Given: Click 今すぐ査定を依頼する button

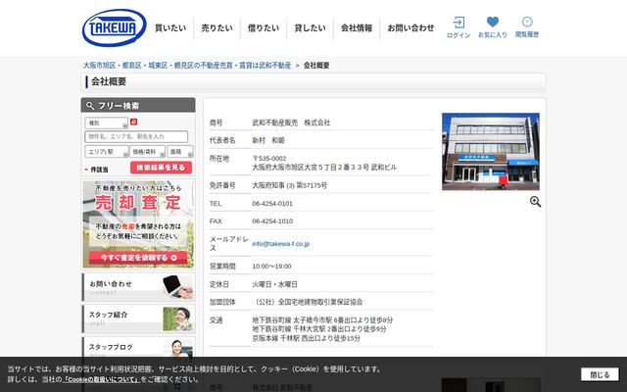Looking at the screenshot, I should [138, 258].
